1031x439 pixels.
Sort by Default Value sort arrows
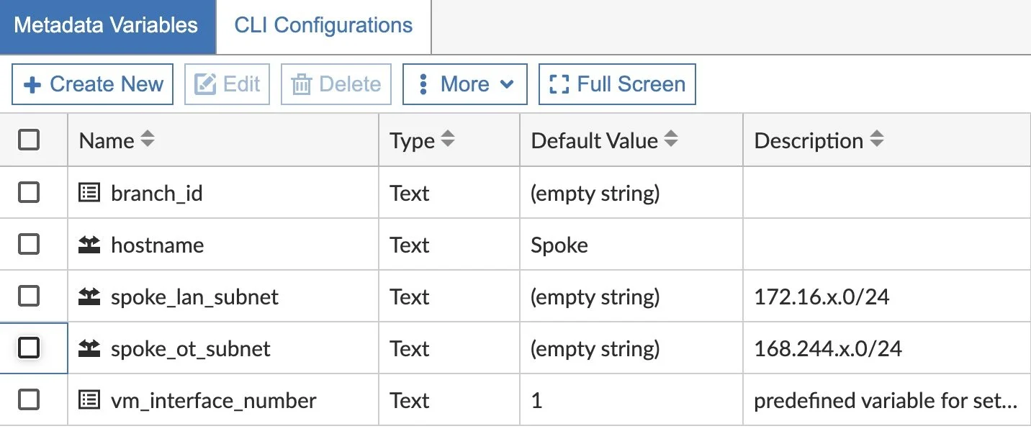pyautogui.click(x=670, y=140)
